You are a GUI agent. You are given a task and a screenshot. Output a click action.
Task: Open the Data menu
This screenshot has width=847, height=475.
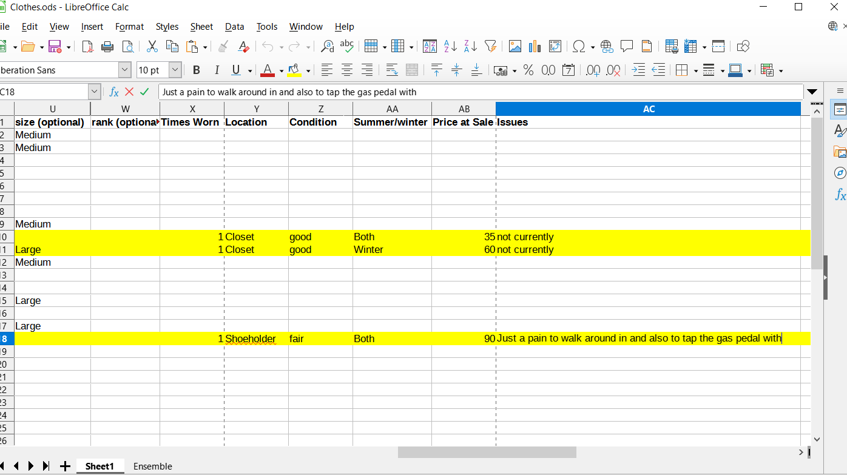tap(234, 27)
